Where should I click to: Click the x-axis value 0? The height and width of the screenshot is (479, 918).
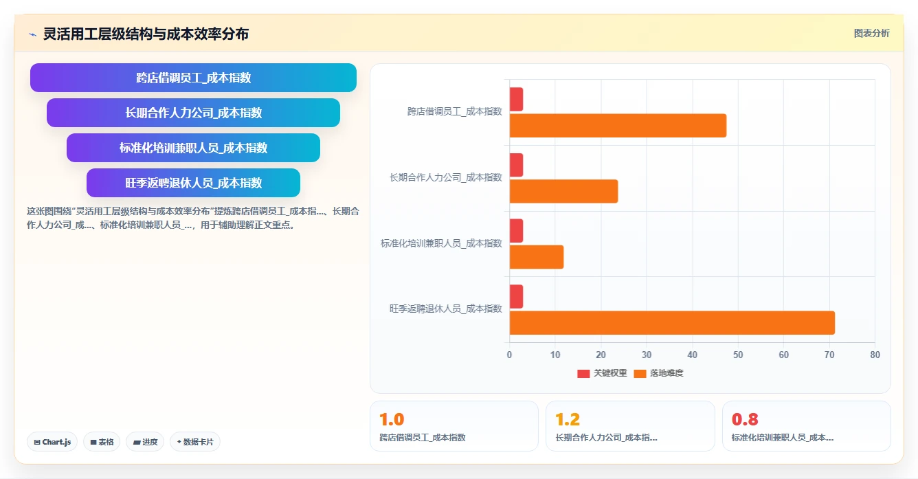(509, 355)
